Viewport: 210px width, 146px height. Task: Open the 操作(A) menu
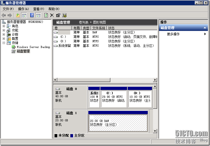tap(23, 9)
